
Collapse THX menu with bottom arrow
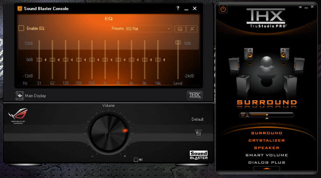(267, 169)
